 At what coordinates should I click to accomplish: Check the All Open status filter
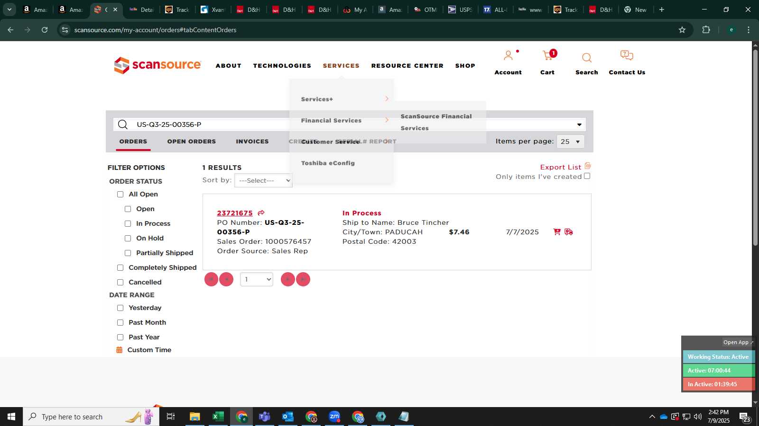tap(120, 195)
